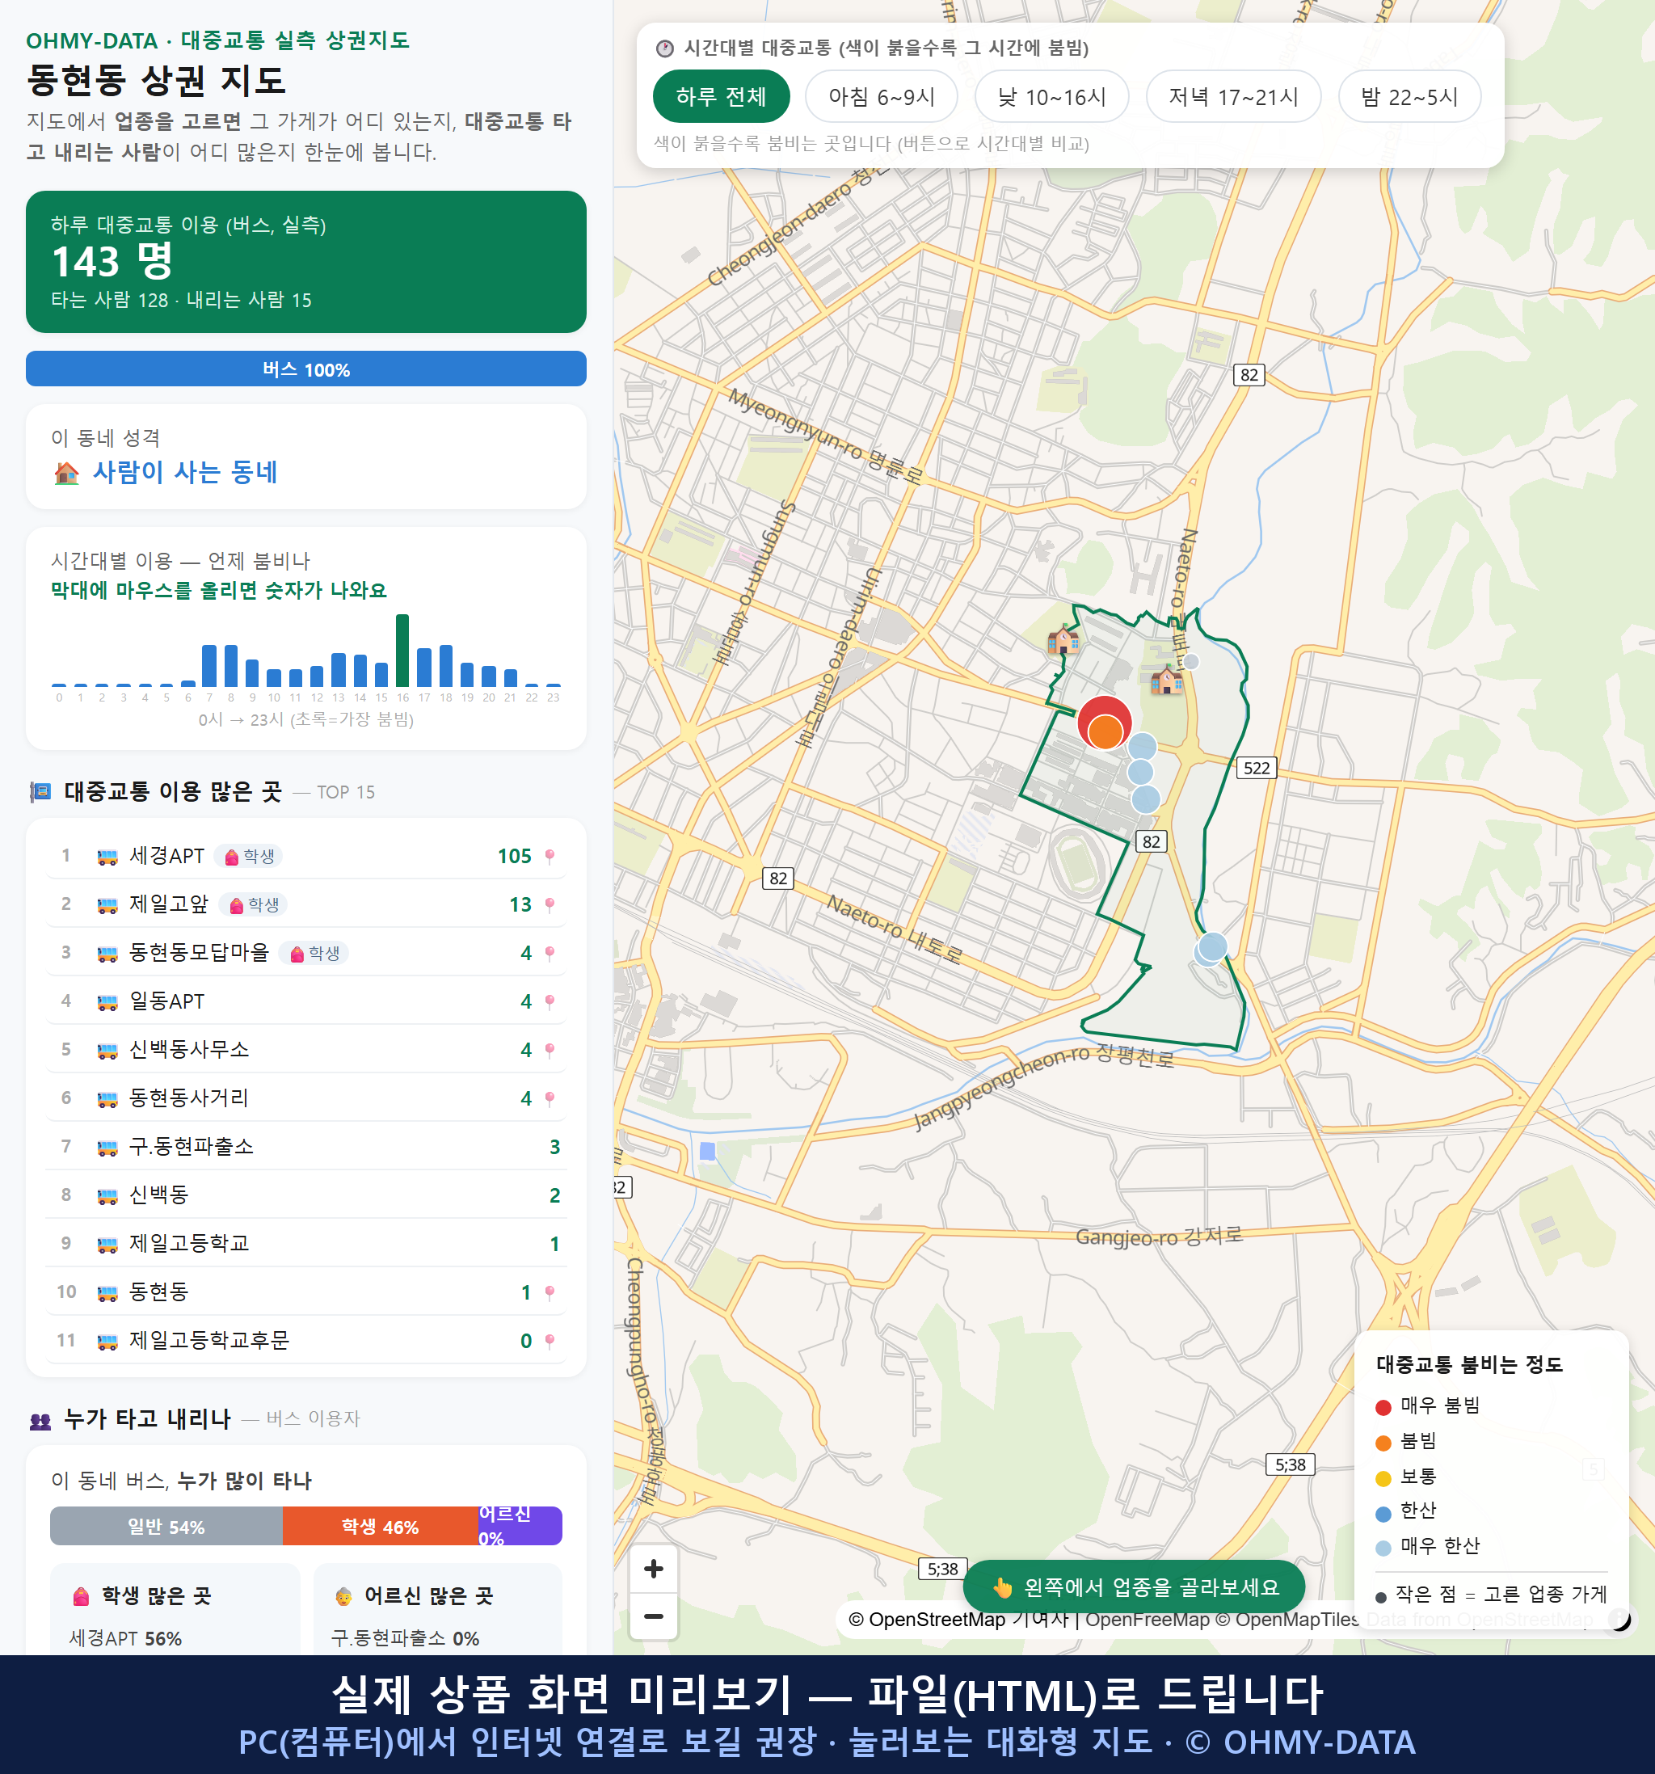Click the 버스 100% progress bar
The image size is (1655, 1774).
tap(306, 369)
